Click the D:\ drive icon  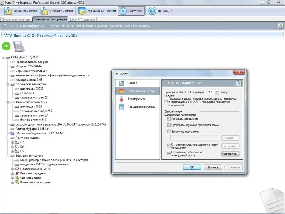coord(17,147)
